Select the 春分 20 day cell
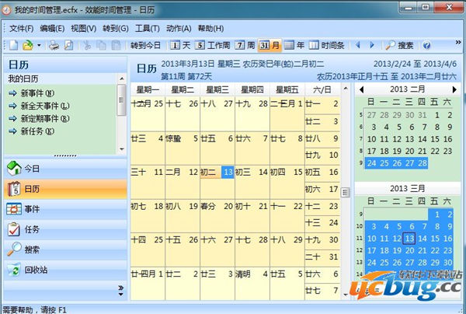The height and width of the screenshot is (314, 466). [x=217, y=216]
